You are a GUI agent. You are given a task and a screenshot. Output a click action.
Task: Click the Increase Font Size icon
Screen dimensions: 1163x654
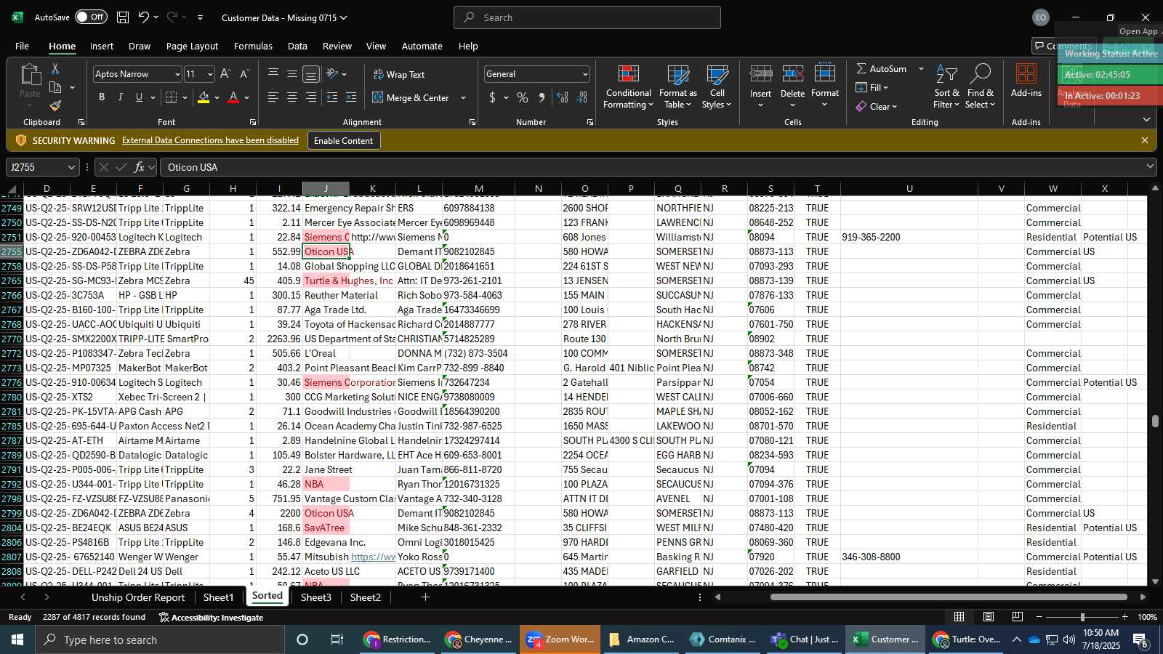click(x=225, y=74)
